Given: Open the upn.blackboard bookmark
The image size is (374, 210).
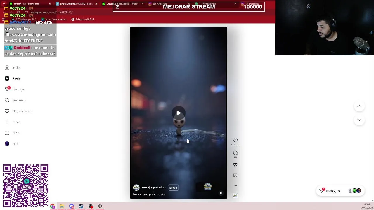Looking at the screenshot, I should 55,20.
